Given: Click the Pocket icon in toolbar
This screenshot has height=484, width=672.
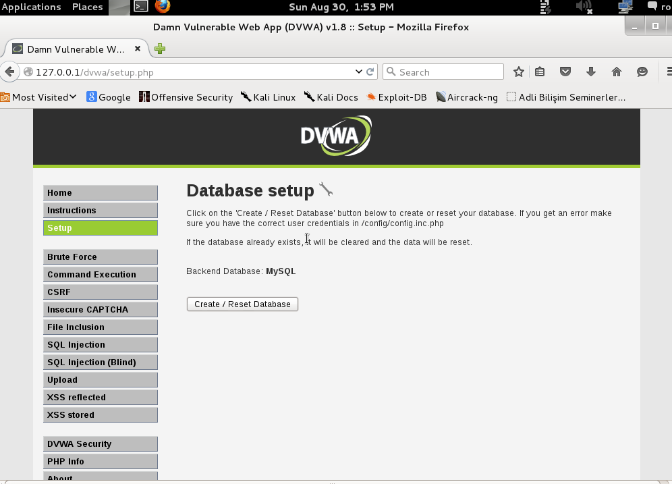Looking at the screenshot, I should click(565, 72).
